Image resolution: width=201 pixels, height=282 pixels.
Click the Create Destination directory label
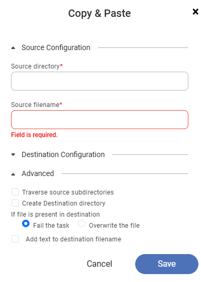tap(64, 203)
